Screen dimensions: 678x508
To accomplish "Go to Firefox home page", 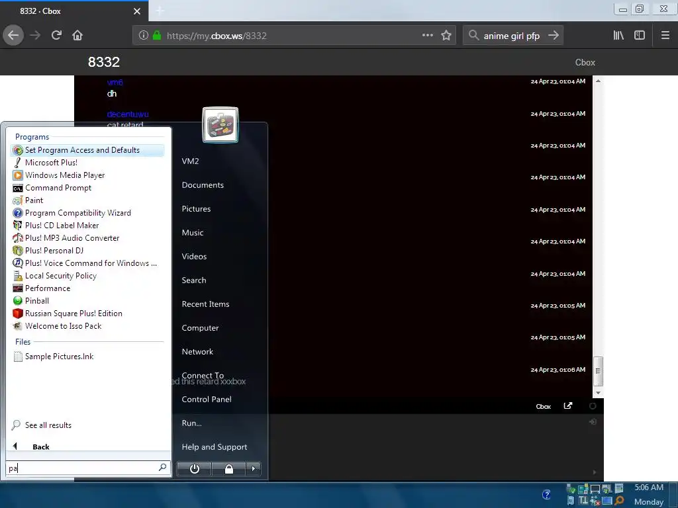I will coord(77,36).
